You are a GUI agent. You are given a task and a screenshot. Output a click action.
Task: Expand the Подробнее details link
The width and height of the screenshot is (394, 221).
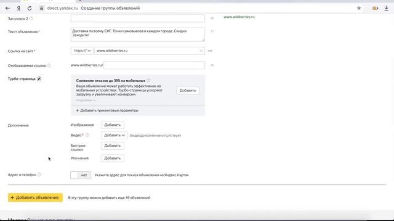(86, 100)
